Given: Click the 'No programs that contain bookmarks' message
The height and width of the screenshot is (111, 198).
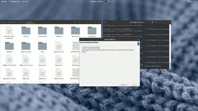Looking at the screenshot, I should pos(108,51).
